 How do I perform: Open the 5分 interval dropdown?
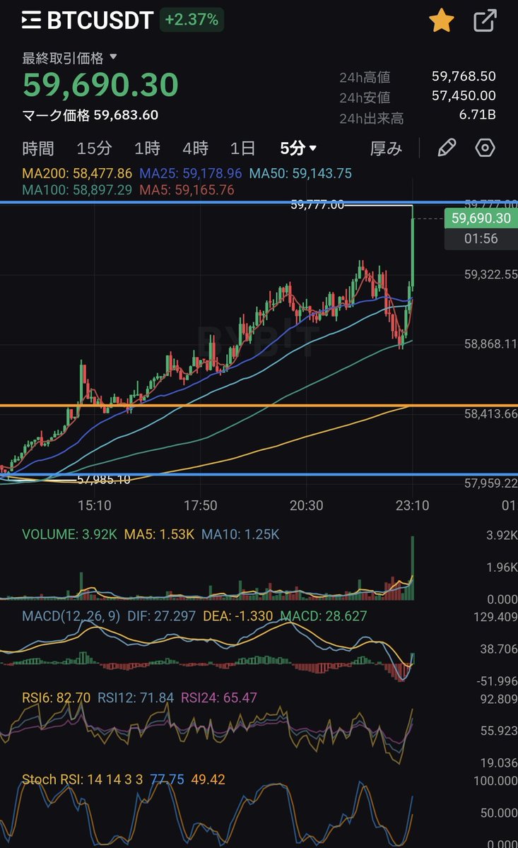298,148
